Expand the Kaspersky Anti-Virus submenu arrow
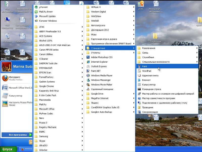202x152 pixels. [x=82, y=91]
